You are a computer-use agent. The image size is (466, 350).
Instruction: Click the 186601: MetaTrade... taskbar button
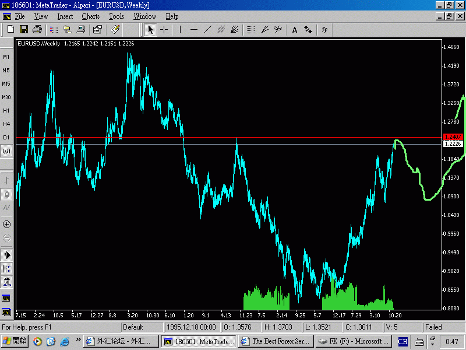[198, 341]
